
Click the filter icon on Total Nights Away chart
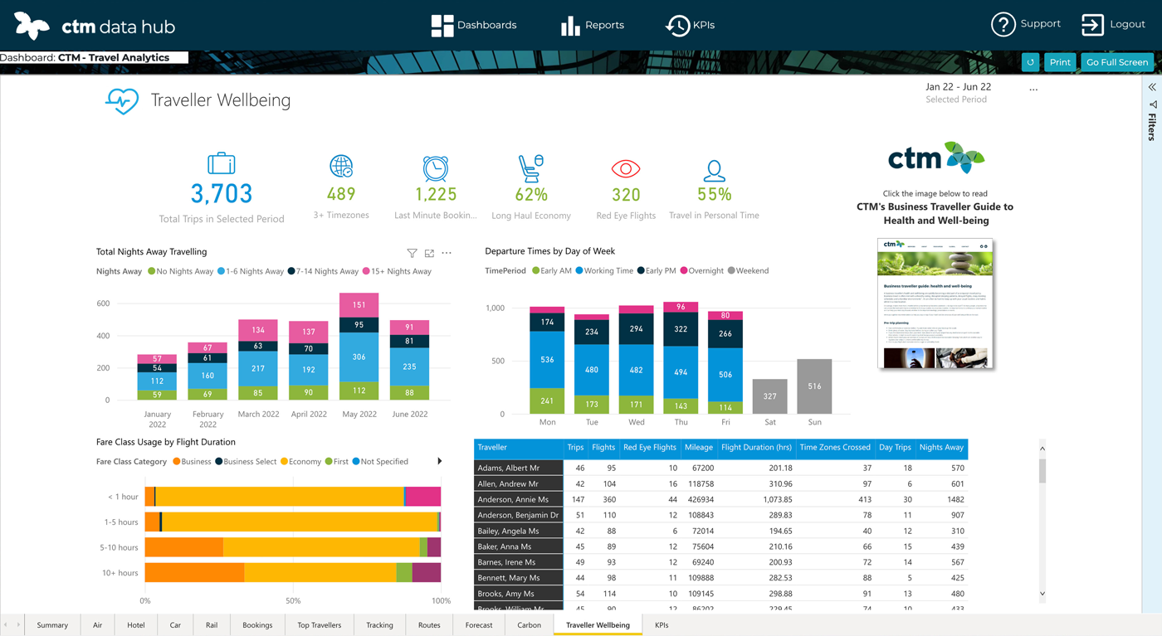pos(412,253)
